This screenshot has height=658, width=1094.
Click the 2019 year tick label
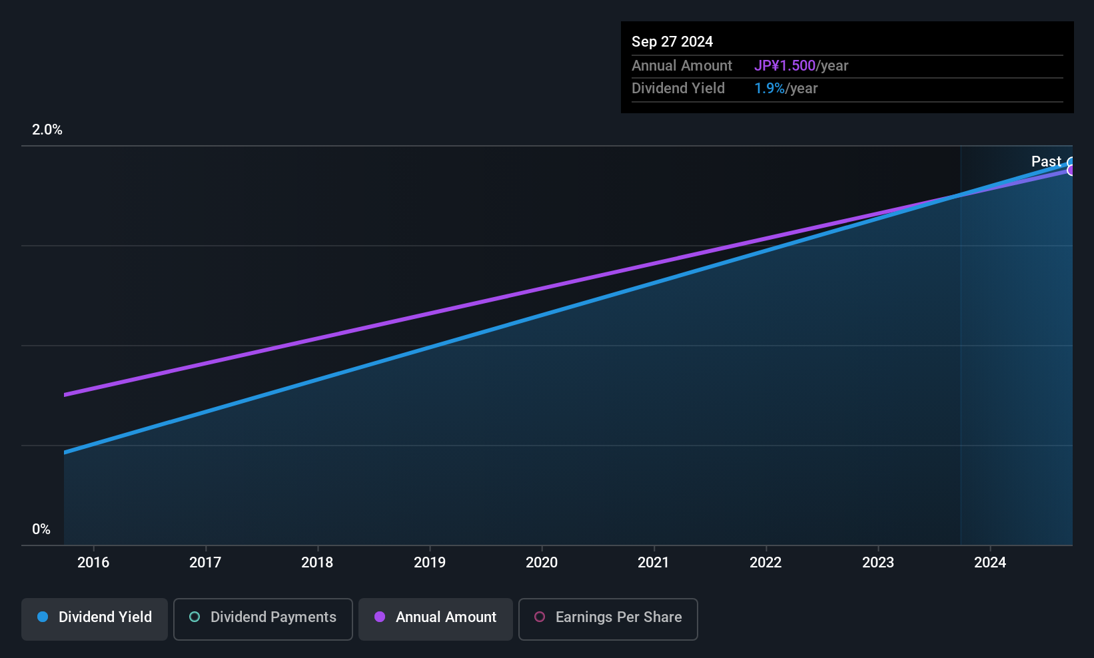(430, 563)
